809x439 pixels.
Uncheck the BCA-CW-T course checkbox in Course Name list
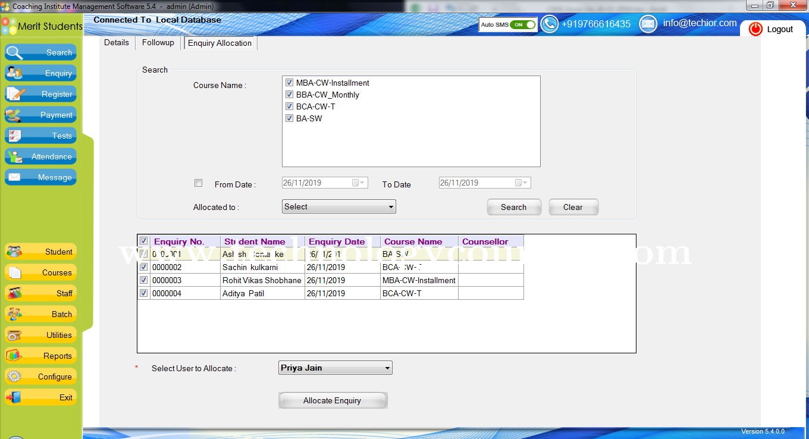click(290, 106)
